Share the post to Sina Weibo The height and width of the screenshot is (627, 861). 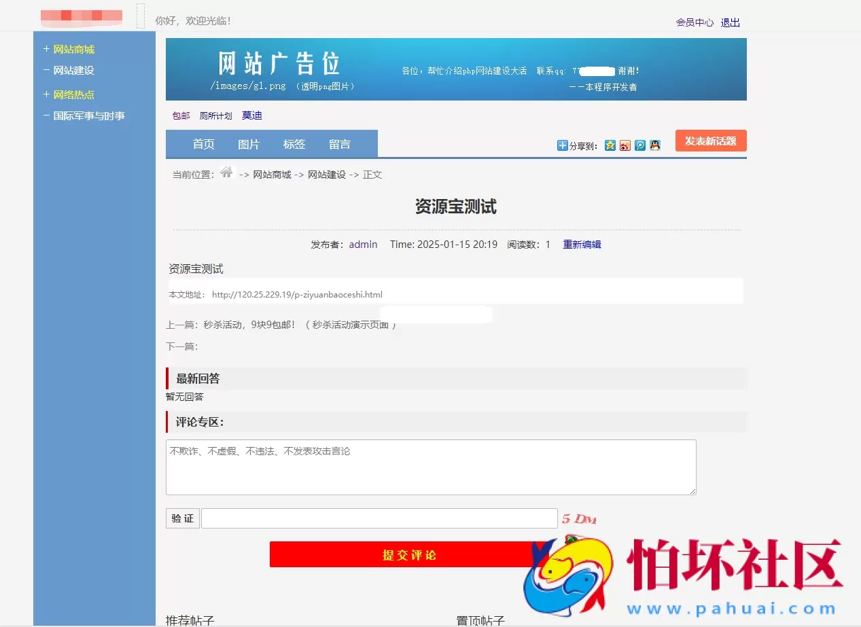pos(625,145)
